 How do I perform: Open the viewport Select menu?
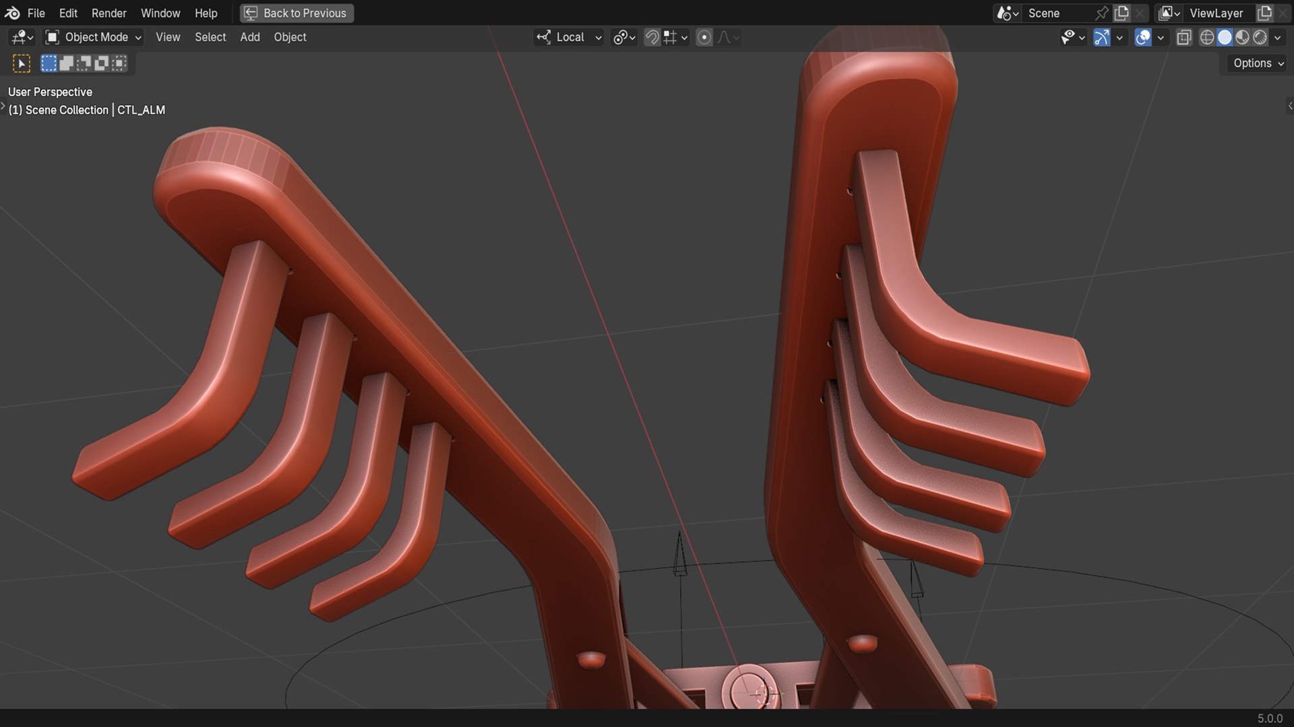pos(210,37)
